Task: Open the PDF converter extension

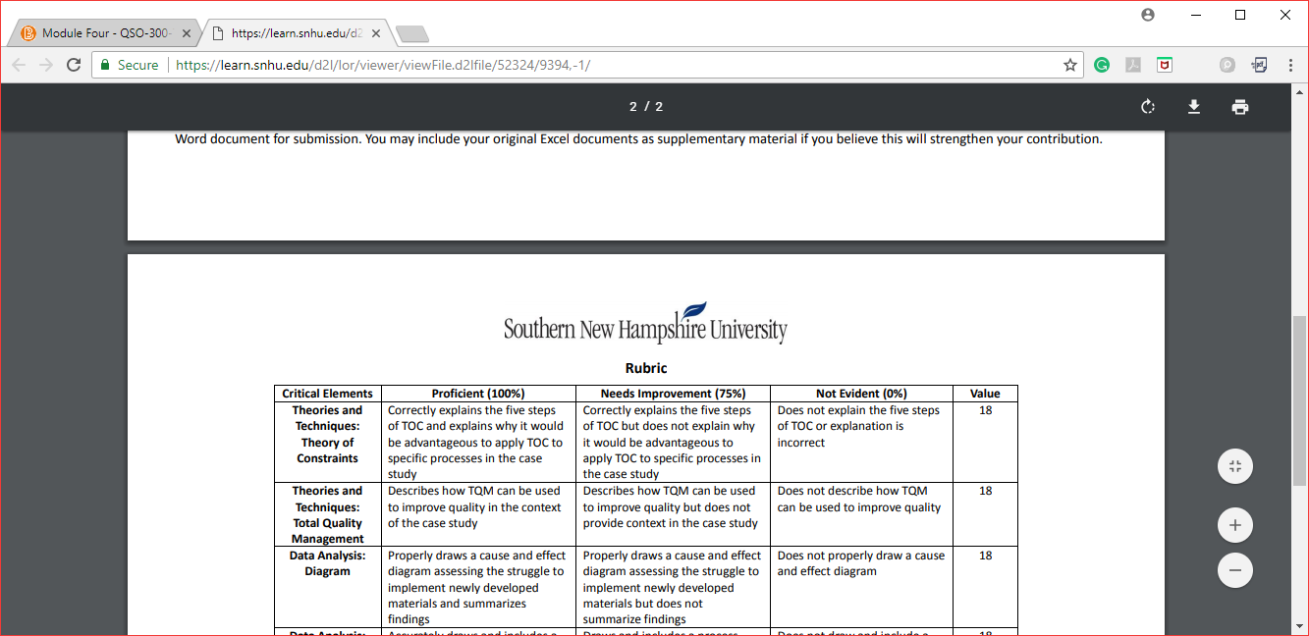Action: pyautogui.click(x=1259, y=65)
